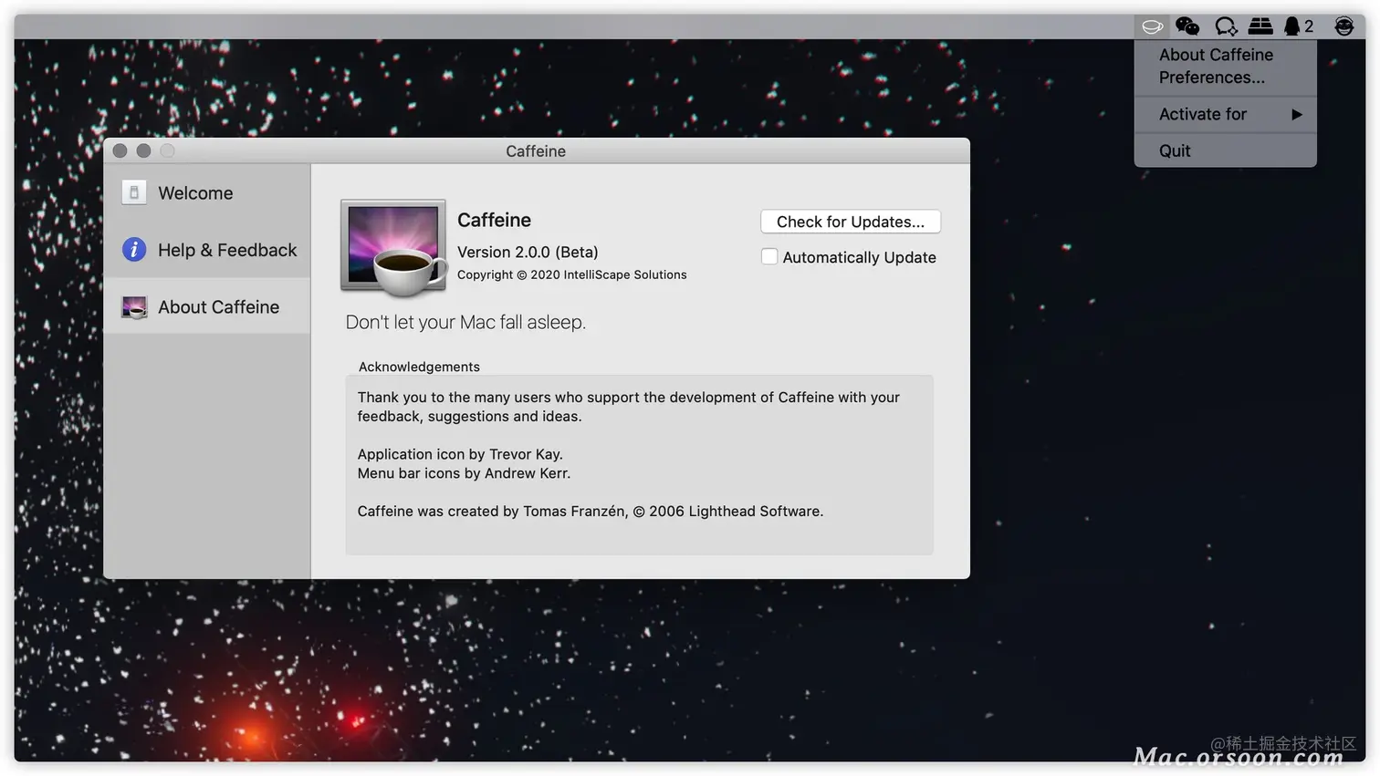Close the Caffeine window

point(120,150)
